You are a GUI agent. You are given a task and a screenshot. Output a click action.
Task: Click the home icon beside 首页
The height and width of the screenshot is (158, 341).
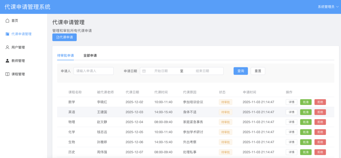click(x=7, y=21)
